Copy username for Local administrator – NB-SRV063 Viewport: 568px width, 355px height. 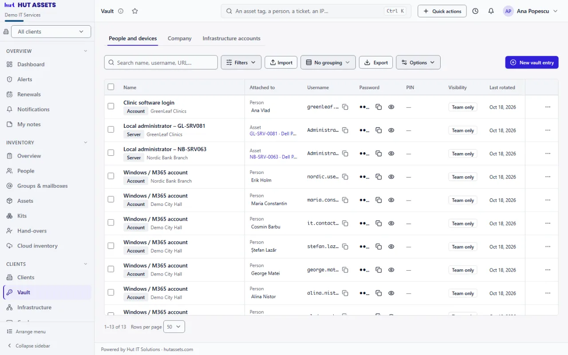(345, 154)
